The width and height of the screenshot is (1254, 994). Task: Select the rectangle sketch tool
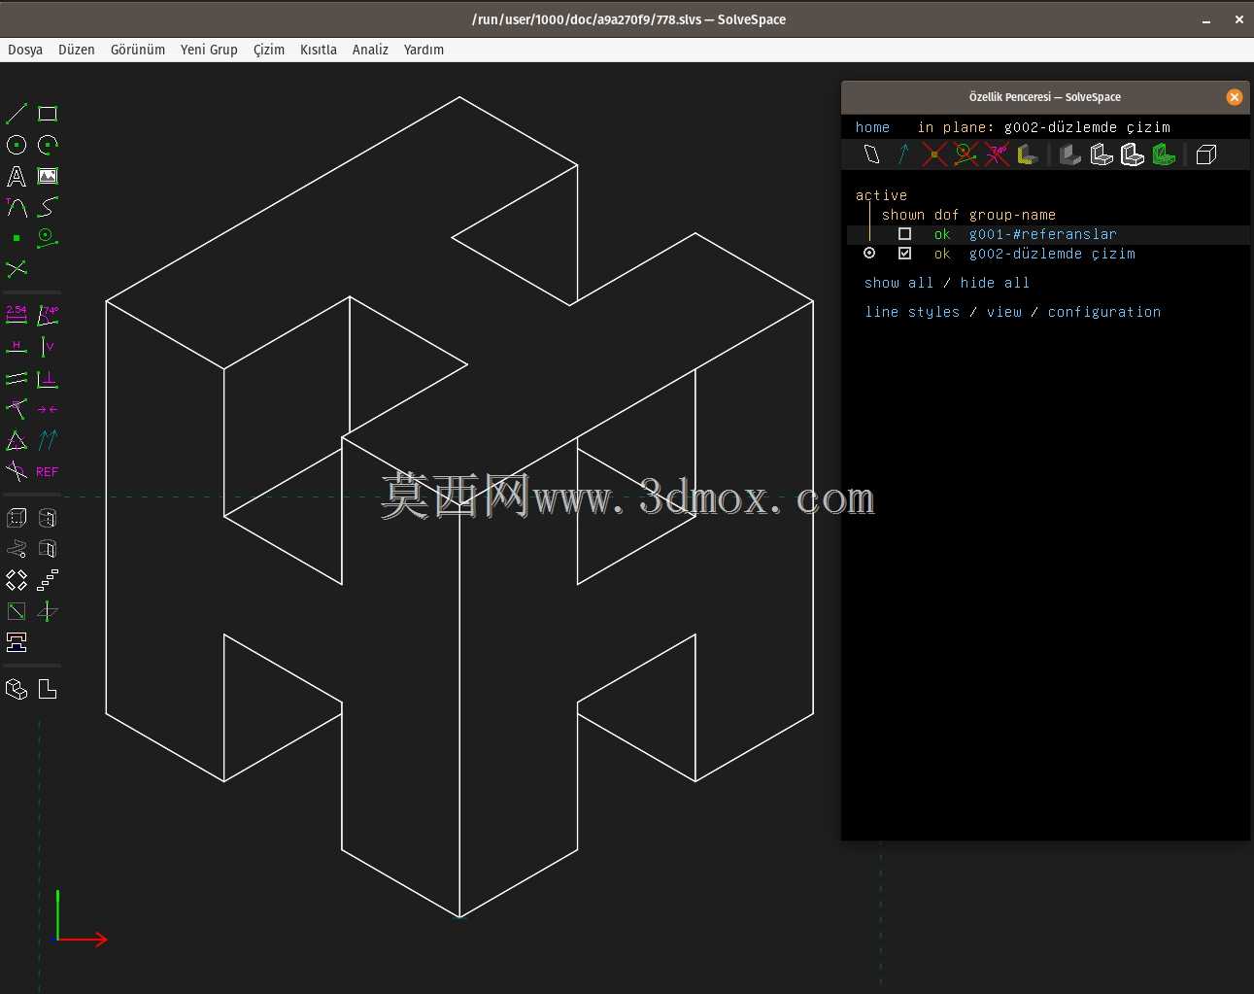click(x=48, y=114)
